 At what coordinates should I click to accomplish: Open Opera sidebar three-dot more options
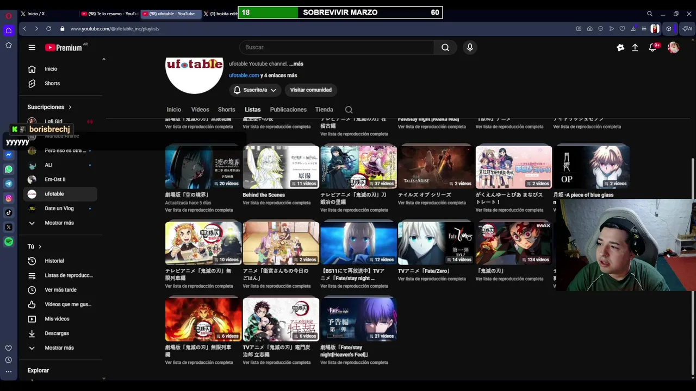coord(9,372)
